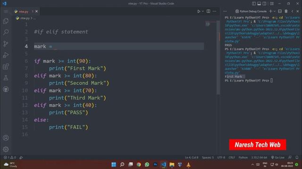Toggle the secondary side bar layout
This screenshot has width=302, height=169.
[264, 3]
